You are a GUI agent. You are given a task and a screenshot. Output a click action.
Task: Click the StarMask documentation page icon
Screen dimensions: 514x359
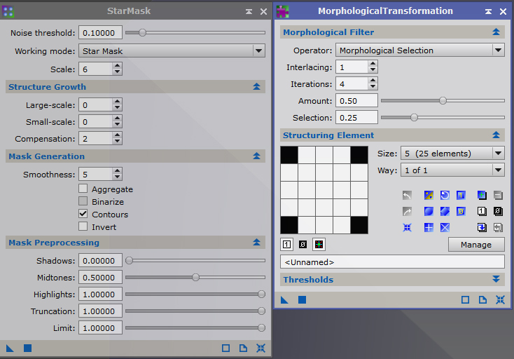click(x=243, y=348)
